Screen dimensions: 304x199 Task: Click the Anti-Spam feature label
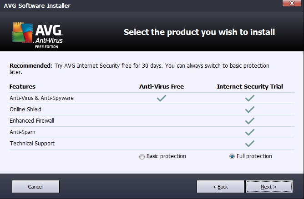click(x=22, y=132)
